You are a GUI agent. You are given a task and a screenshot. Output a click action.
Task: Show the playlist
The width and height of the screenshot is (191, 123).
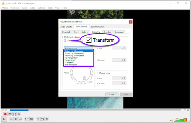(38, 119)
